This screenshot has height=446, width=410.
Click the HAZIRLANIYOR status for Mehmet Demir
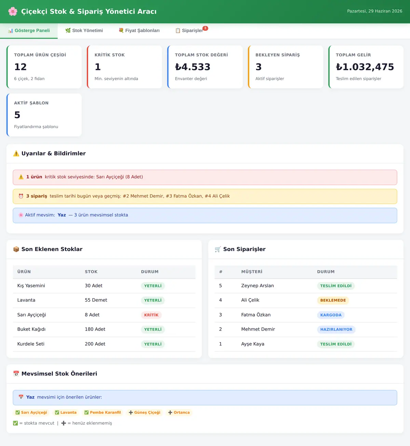pos(336,330)
